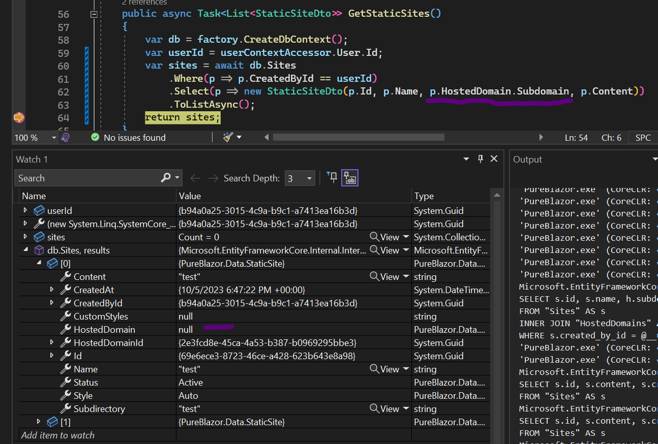
Task: Click the Watch list scrollbar up arrow
Action: coord(497,195)
